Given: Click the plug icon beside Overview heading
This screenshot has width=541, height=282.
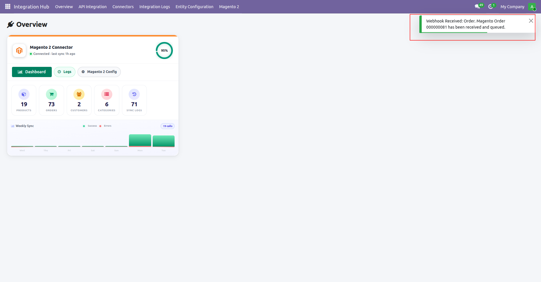Looking at the screenshot, I should tap(11, 24).
